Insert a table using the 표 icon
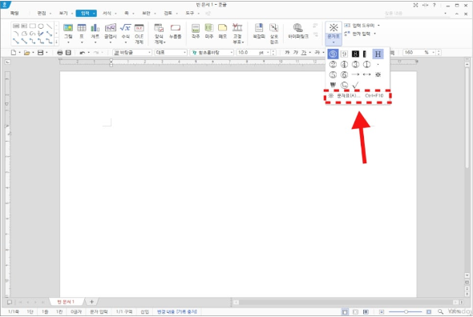 pyautogui.click(x=82, y=32)
